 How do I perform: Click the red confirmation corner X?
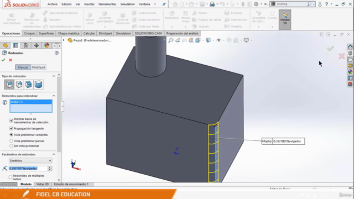pos(342,56)
